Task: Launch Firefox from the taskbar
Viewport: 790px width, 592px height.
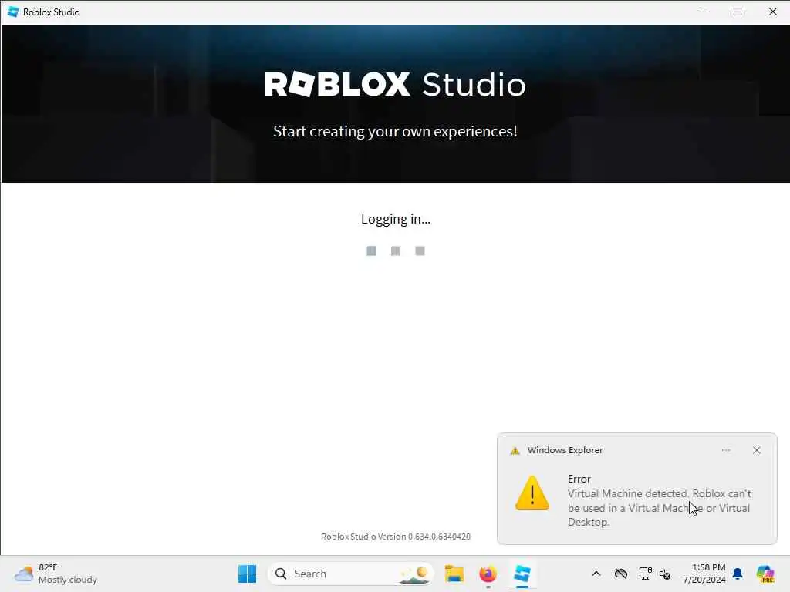Action: click(x=488, y=573)
